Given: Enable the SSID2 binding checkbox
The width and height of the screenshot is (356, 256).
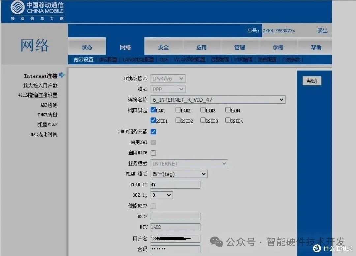Looking at the screenshot, I should click(x=178, y=120).
